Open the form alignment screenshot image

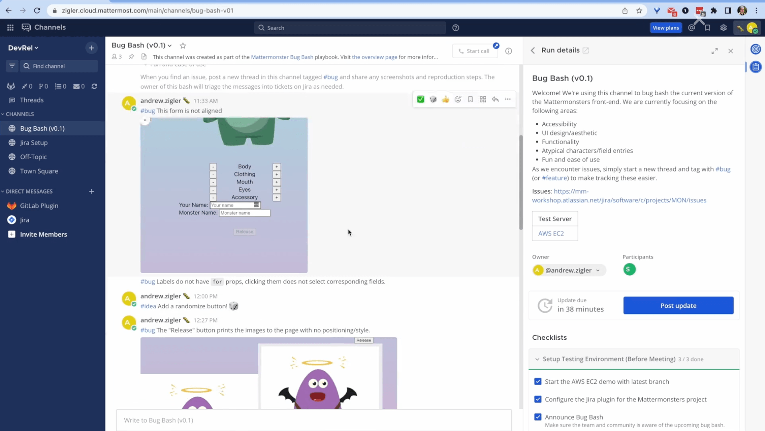224,195
